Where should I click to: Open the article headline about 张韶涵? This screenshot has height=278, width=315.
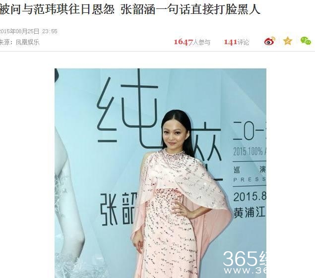130,9
